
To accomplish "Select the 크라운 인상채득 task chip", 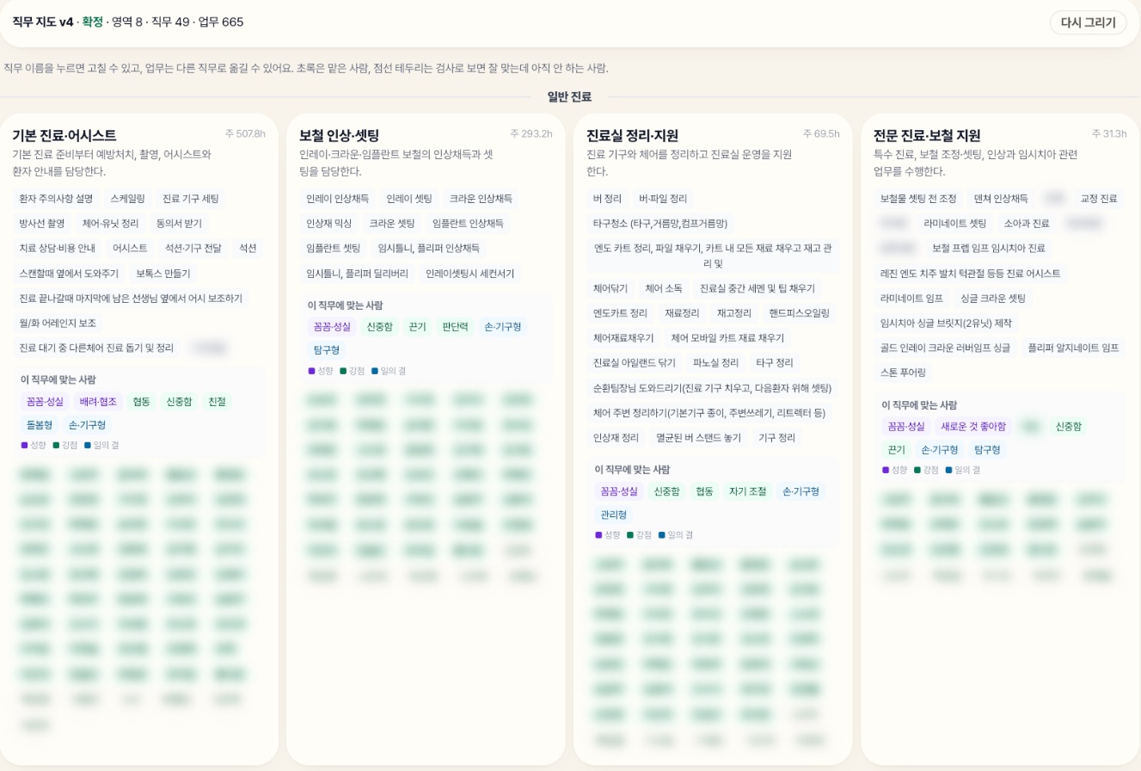I will pyautogui.click(x=481, y=199).
